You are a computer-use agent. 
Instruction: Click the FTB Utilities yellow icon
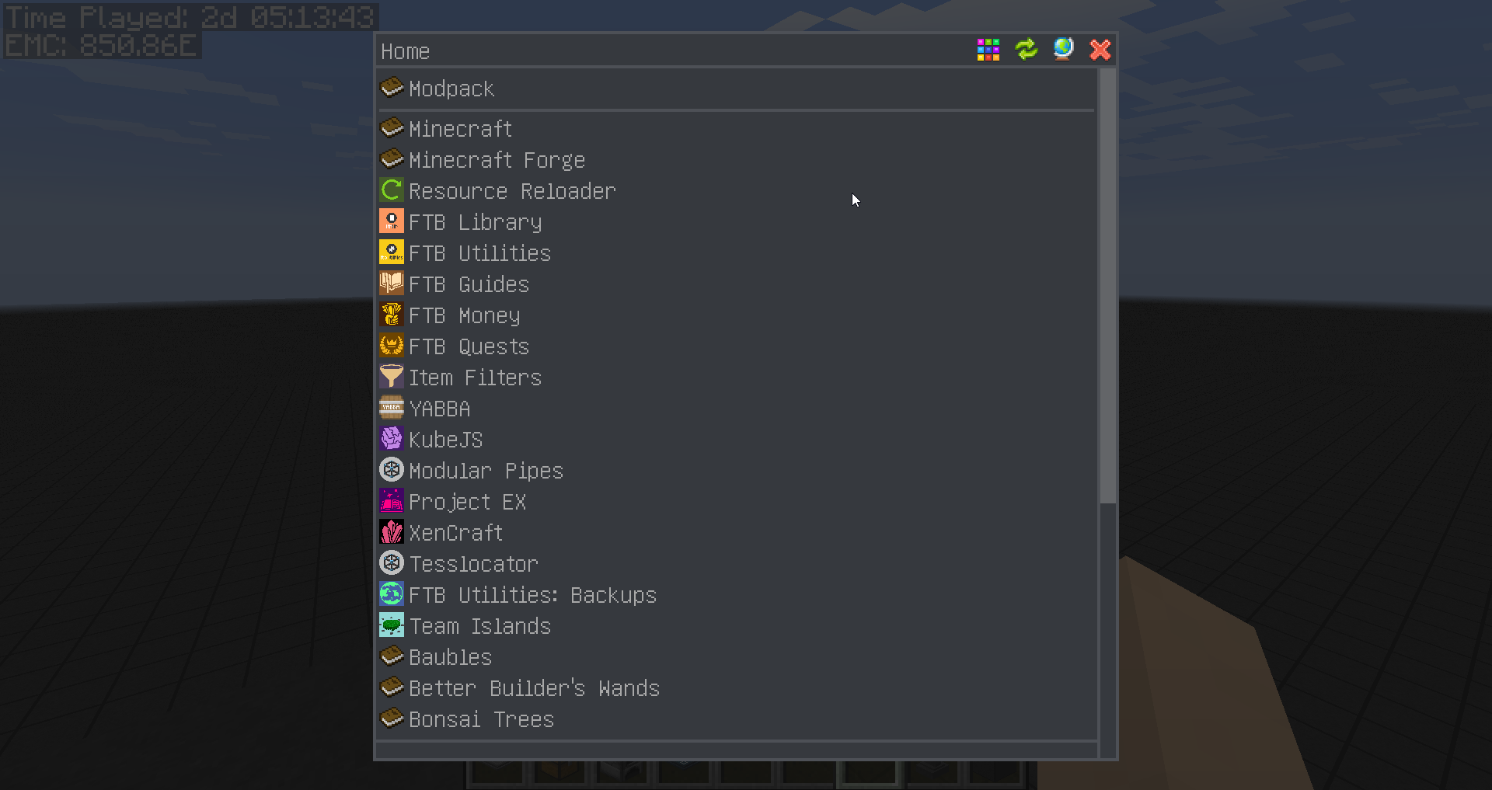point(392,252)
